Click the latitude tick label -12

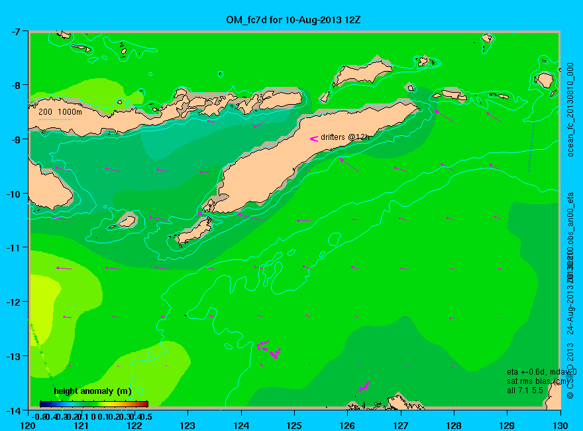(x=13, y=302)
